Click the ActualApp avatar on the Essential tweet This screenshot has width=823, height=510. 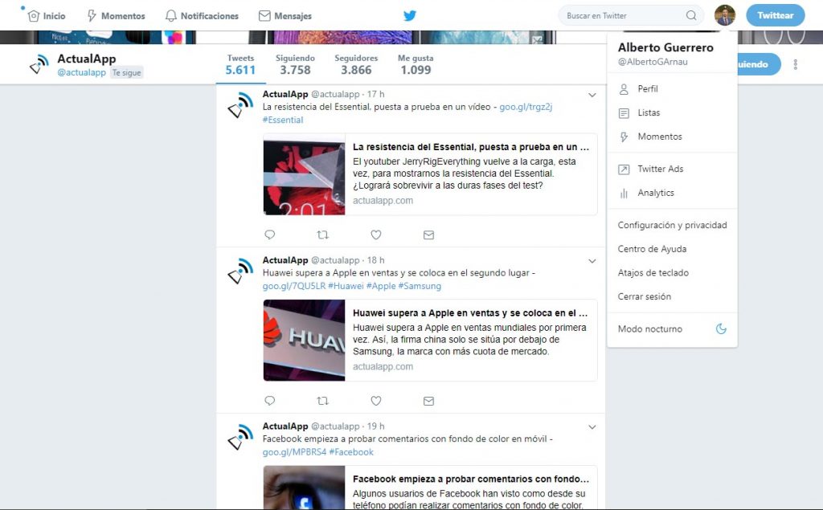coord(240,104)
